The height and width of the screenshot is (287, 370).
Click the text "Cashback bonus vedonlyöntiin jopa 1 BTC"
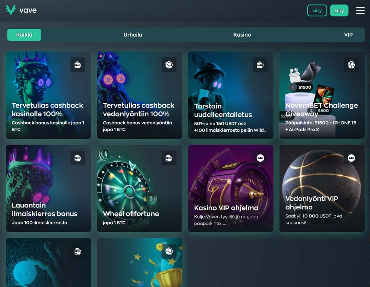(137, 126)
